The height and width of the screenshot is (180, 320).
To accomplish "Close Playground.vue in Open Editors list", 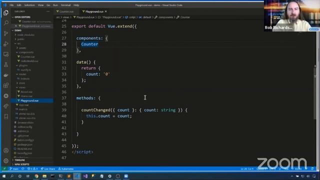I will click(16, 26).
